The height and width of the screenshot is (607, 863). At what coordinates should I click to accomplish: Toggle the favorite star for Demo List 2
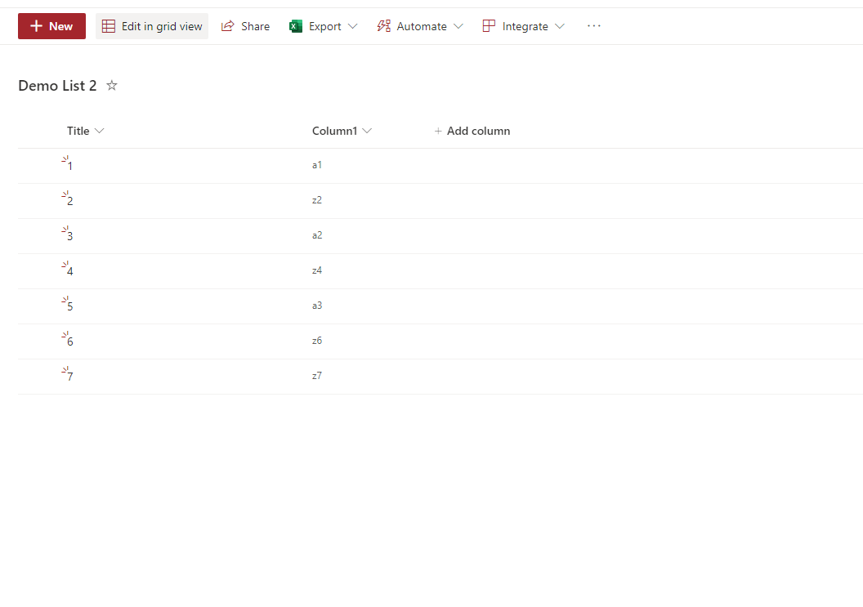coord(112,85)
